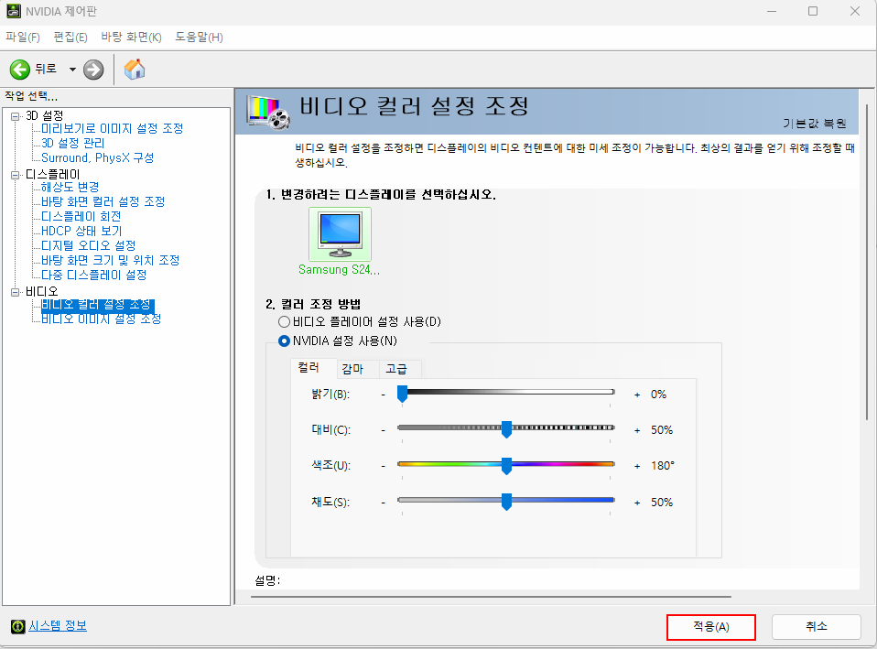Click the horizontal scrollbar below description
Viewport: 877px width, 649px height.
[x=491, y=597]
